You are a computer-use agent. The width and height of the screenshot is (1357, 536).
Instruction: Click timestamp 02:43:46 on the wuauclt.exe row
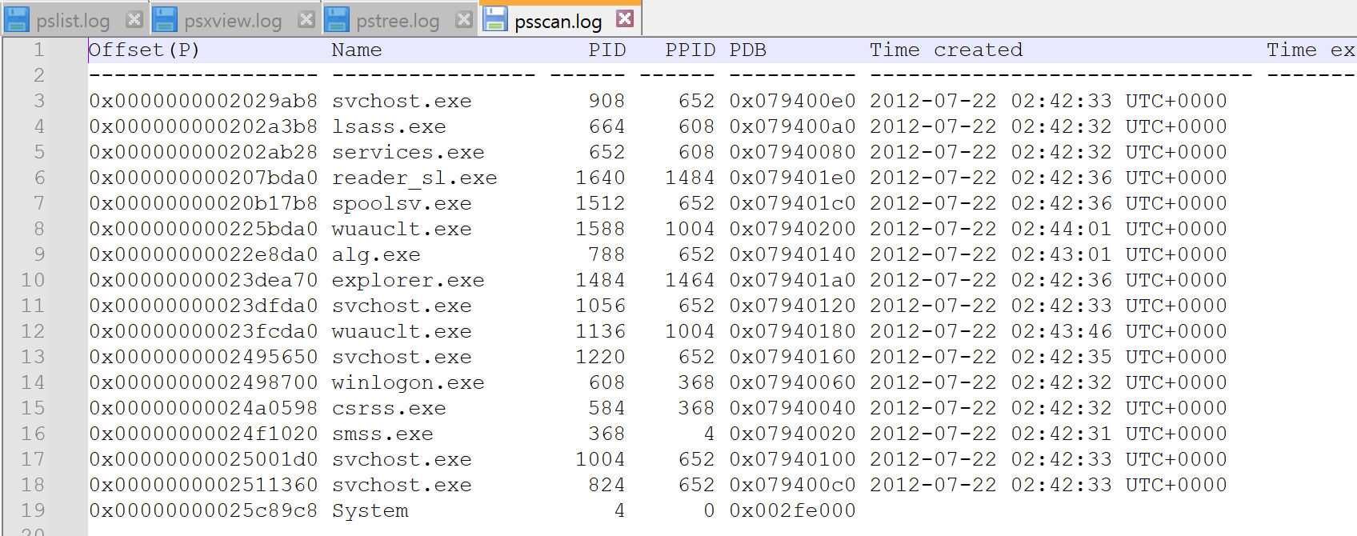[1061, 331]
